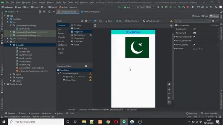Select the activity_main.xml editor tab

68,12
